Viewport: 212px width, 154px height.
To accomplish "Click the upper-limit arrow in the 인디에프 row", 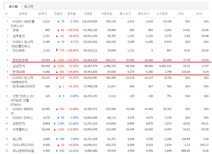I will (57, 51).
